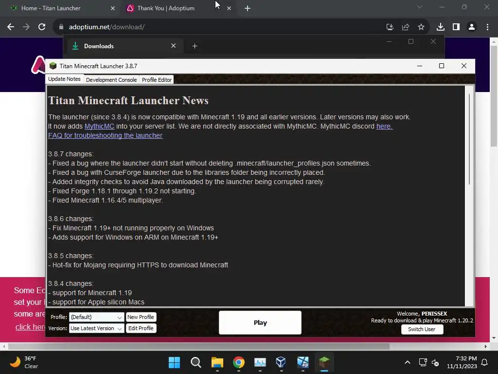Viewport: 498px width, 374px height.
Task: Open a new Chrome tab
Action: coord(248,8)
